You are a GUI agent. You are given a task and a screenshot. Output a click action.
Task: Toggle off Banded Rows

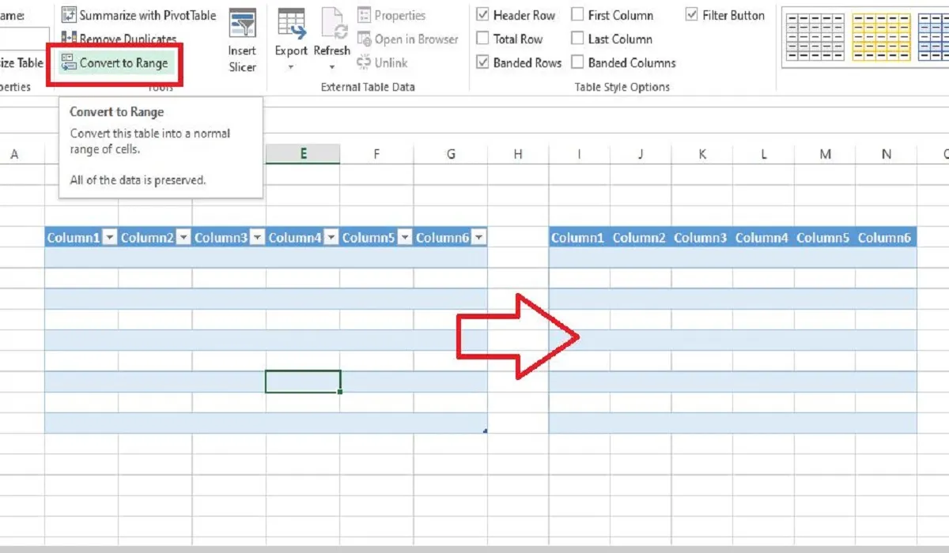coord(484,62)
